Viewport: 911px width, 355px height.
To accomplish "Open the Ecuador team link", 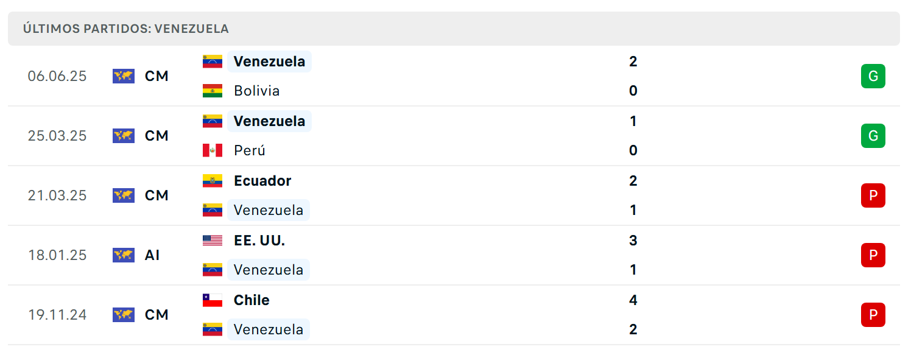I will click(262, 181).
